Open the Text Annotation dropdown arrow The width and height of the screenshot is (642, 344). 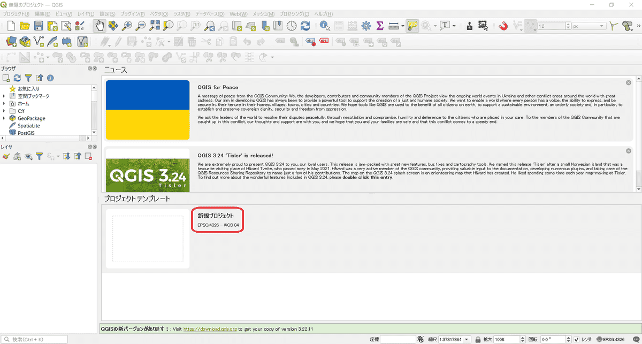454,25
